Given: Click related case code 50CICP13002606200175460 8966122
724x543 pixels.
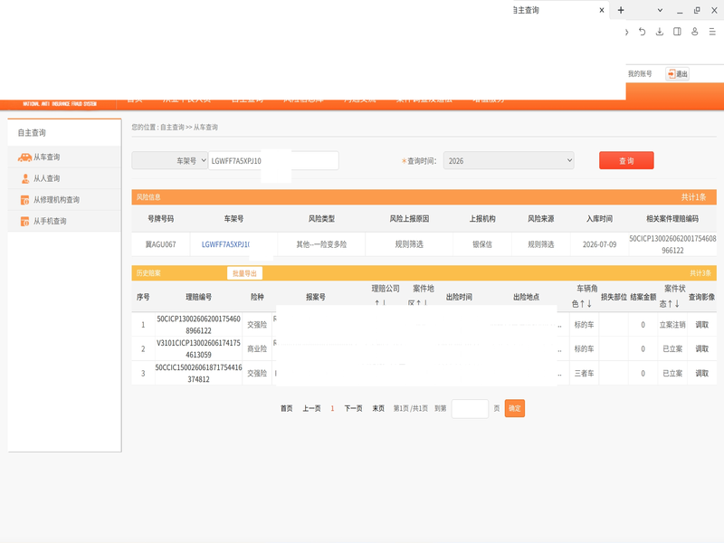Looking at the screenshot, I should pos(672,244).
